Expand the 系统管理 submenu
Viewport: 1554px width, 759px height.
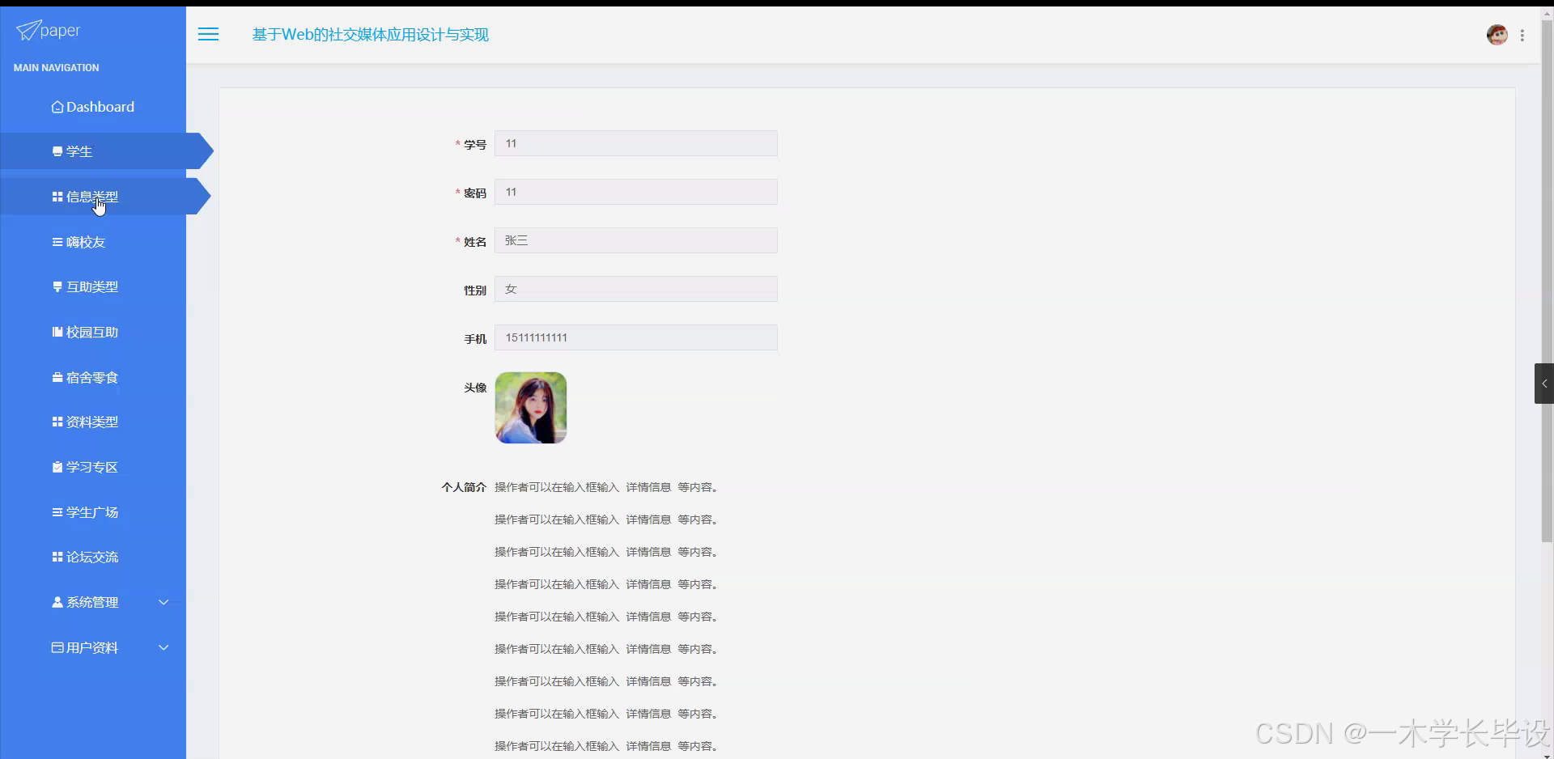[93, 601]
